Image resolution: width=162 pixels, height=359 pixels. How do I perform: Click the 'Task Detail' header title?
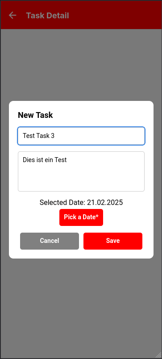pos(47,16)
